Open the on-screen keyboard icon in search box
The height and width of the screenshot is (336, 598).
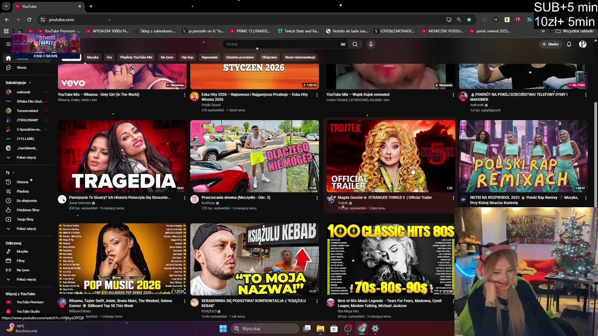pyautogui.click(x=343, y=44)
